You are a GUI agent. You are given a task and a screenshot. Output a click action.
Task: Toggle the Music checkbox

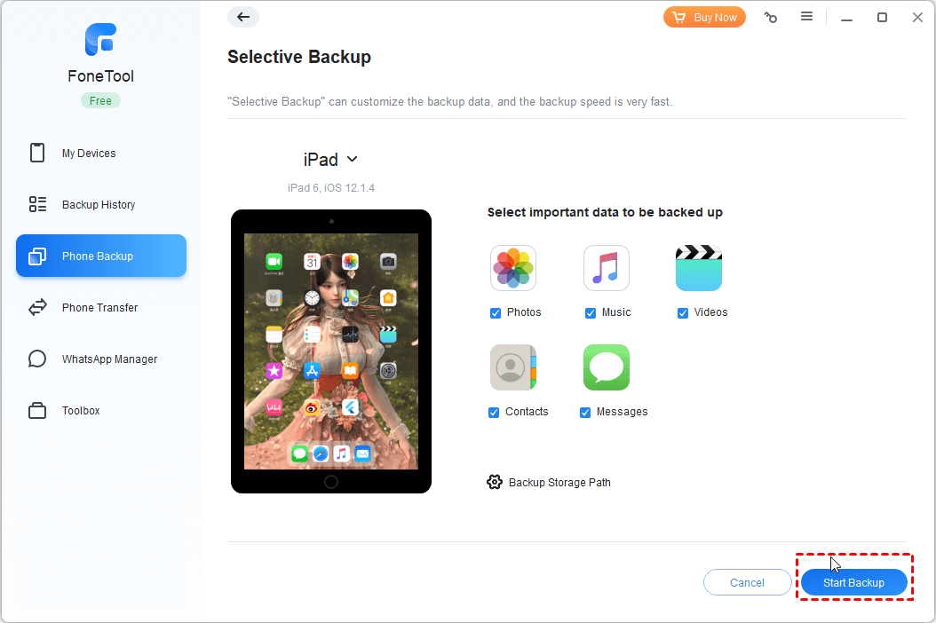591,312
